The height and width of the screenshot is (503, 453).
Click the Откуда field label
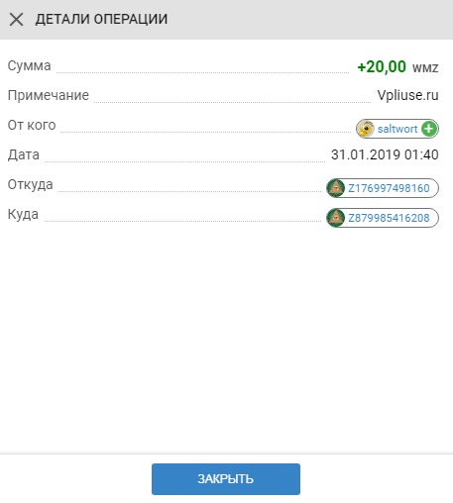tap(31, 185)
